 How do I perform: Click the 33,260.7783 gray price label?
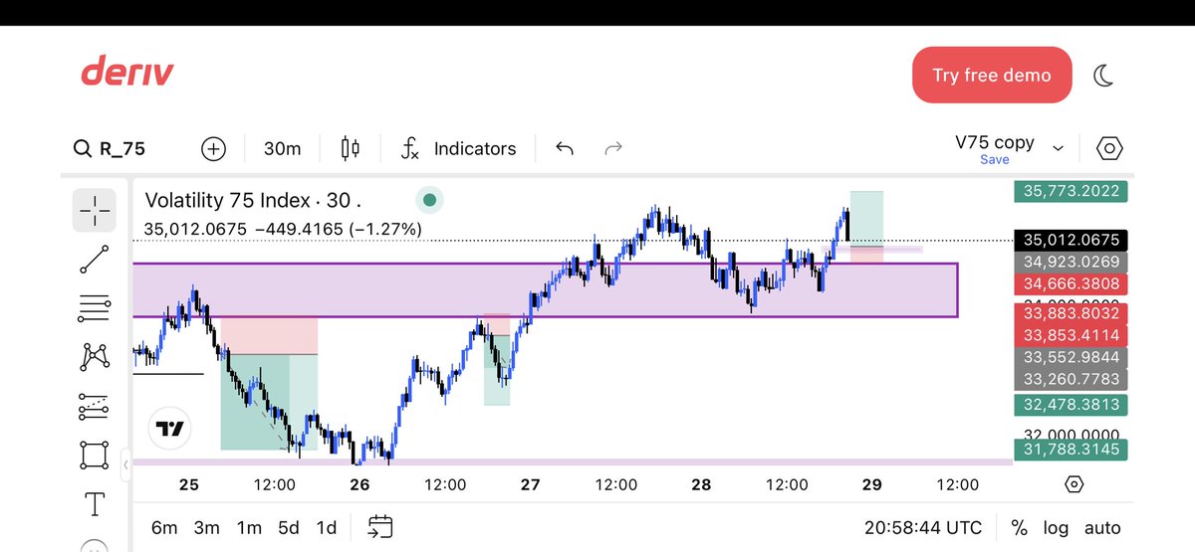point(1070,379)
